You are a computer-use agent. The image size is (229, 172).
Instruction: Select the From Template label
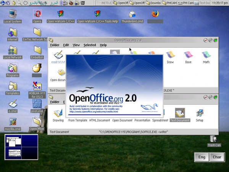[78, 120]
